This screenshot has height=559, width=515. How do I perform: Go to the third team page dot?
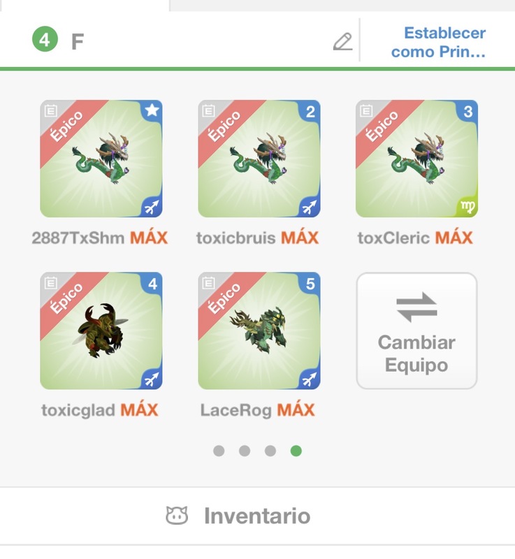270,451
